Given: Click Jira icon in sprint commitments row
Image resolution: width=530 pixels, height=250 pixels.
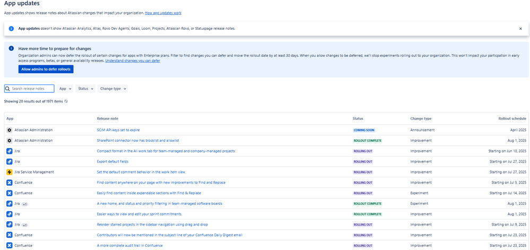Looking at the screenshot, I should pos(10,214).
